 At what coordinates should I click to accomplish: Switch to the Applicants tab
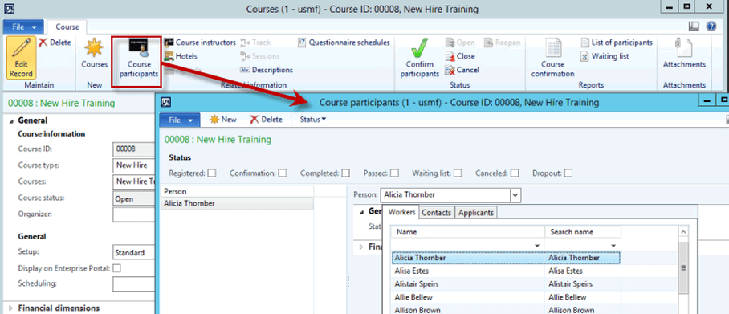point(475,213)
